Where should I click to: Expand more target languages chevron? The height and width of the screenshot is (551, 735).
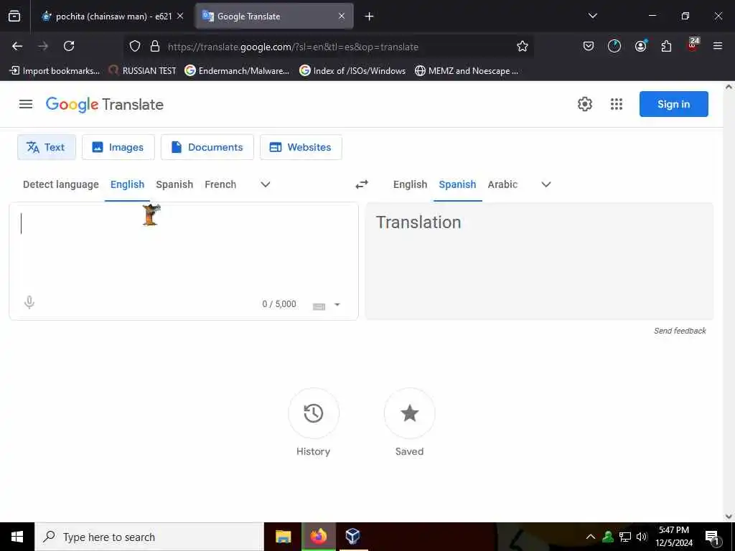click(546, 184)
